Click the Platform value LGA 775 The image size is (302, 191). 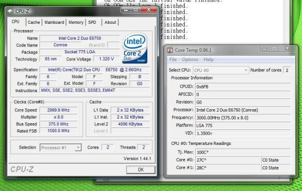243,125
